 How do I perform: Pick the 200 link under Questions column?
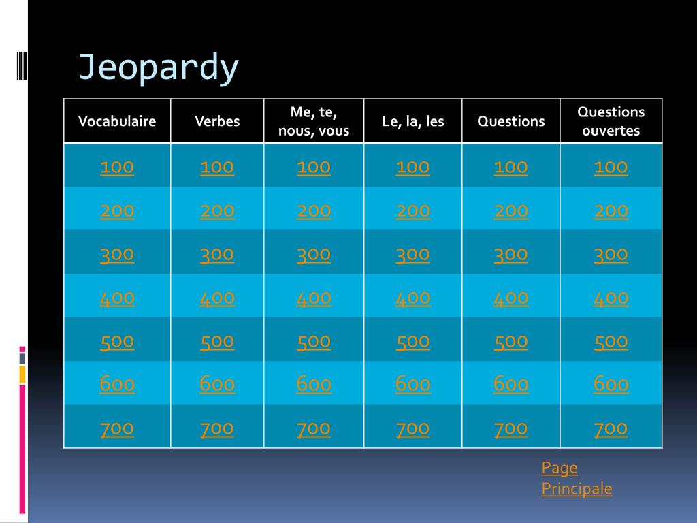(x=511, y=211)
